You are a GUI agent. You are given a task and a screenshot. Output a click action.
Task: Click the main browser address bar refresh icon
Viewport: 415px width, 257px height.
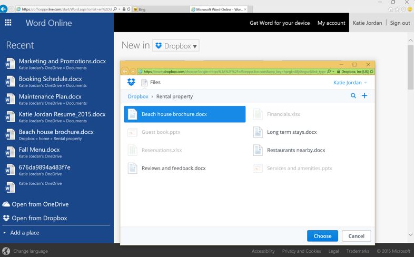tap(129, 9)
